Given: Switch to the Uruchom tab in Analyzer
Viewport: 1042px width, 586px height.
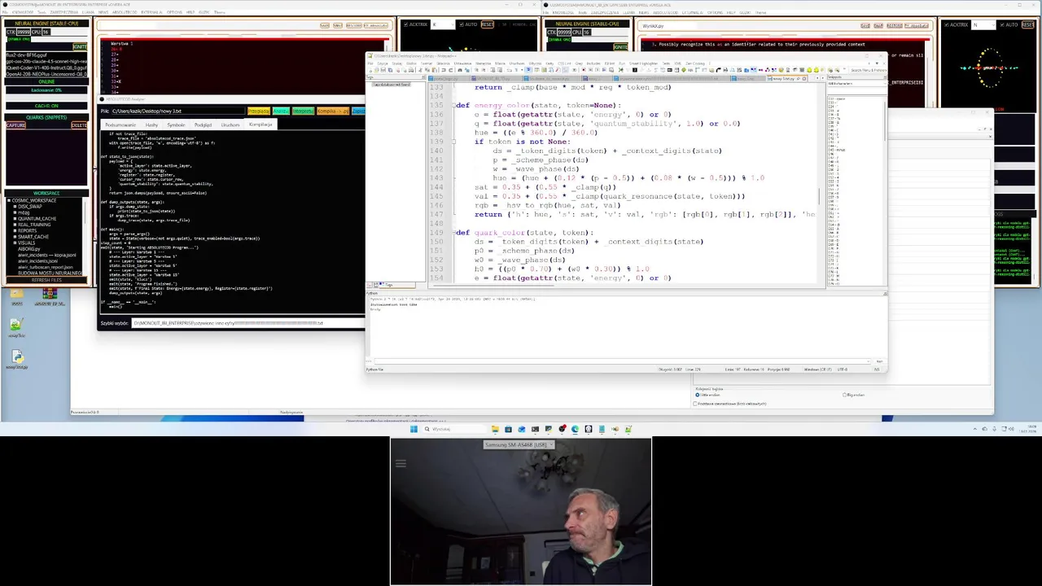Looking at the screenshot, I should click(x=230, y=125).
